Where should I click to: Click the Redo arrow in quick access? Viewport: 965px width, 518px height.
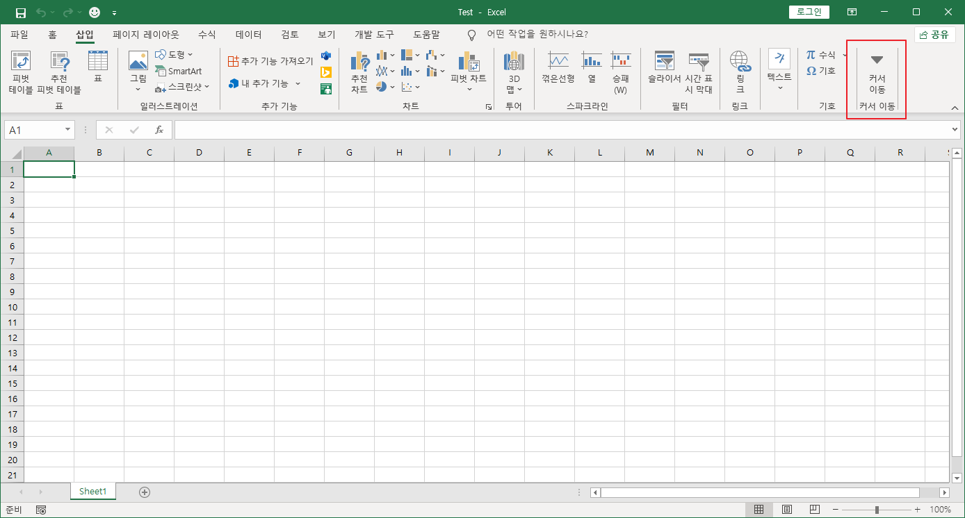pyautogui.click(x=67, y=12)
